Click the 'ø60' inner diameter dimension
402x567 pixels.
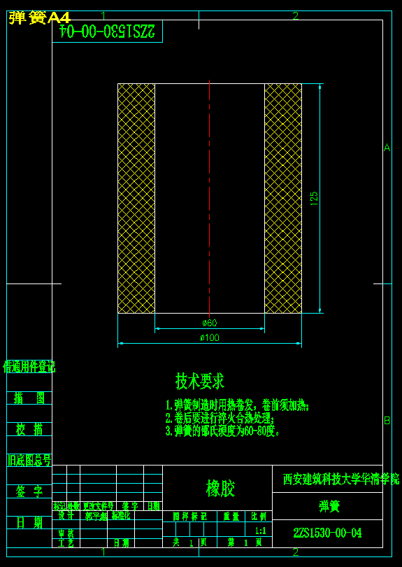click(x=210, y=323)
